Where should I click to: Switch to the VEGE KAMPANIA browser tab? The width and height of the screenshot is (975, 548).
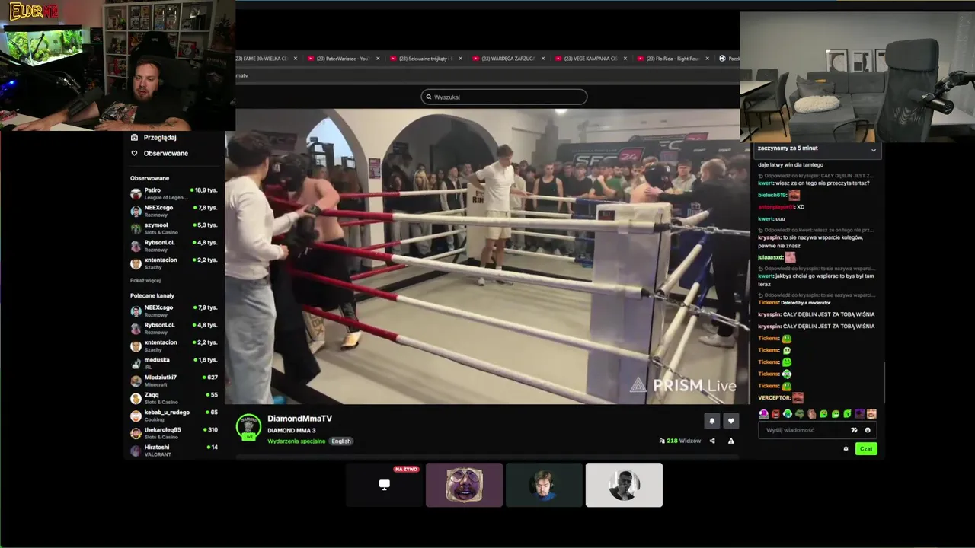[590, 59]
